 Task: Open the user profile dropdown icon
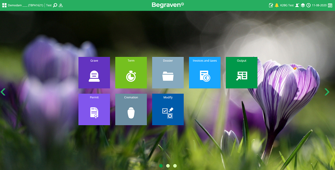(x=297, y=5)
